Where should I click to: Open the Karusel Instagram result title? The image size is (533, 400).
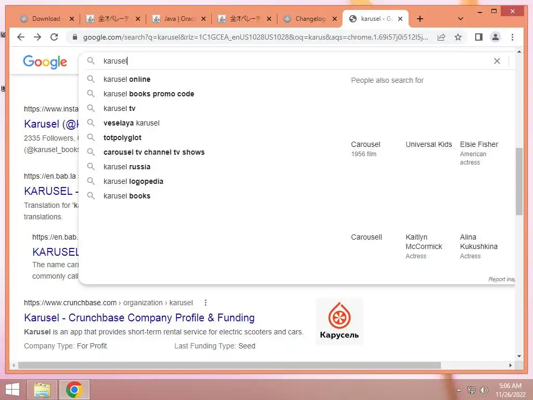51,124
